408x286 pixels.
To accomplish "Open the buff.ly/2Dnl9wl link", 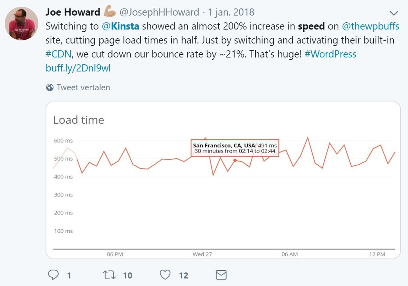I will 78,68.
